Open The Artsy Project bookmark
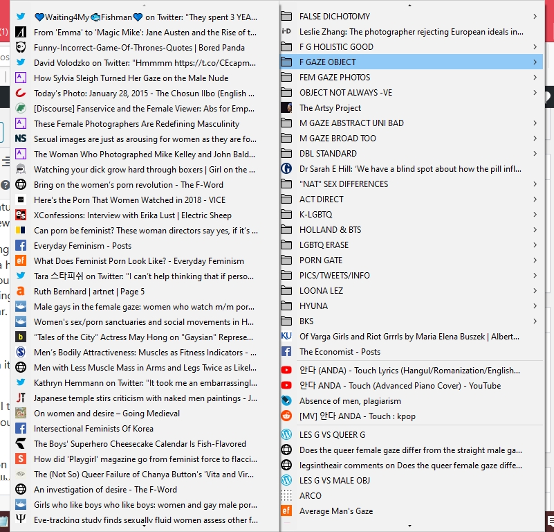This screenshot has height=532, width=554. [330, 108]
